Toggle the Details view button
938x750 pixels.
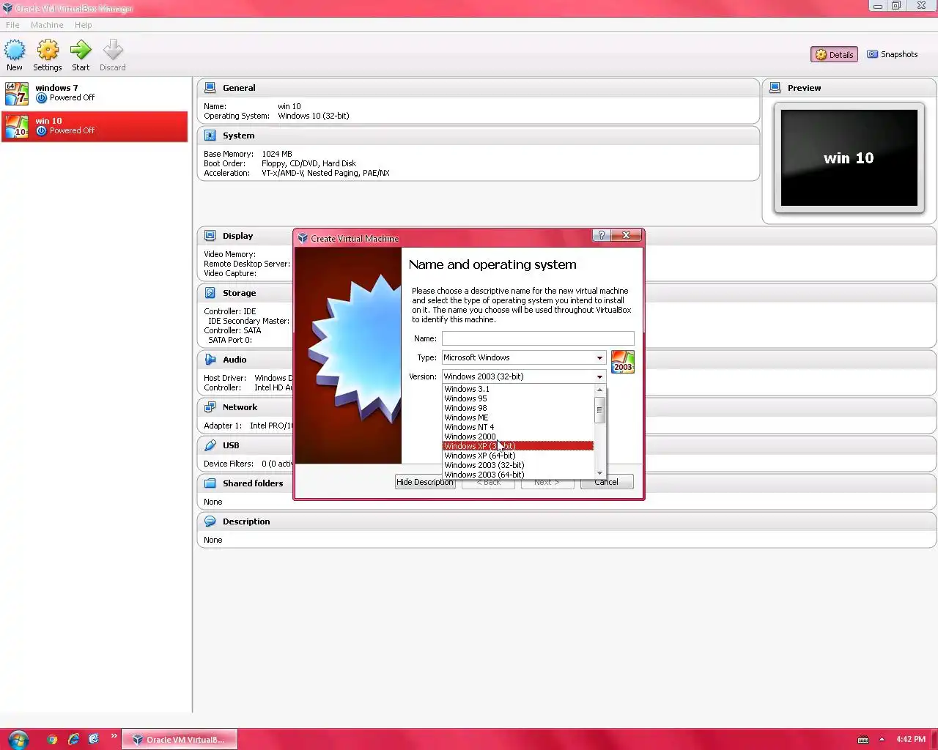coord(834,54)
